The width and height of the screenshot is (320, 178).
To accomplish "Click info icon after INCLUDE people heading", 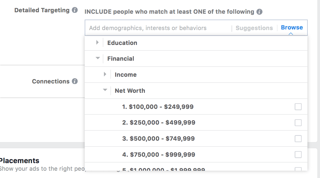I will click(259, 12).
